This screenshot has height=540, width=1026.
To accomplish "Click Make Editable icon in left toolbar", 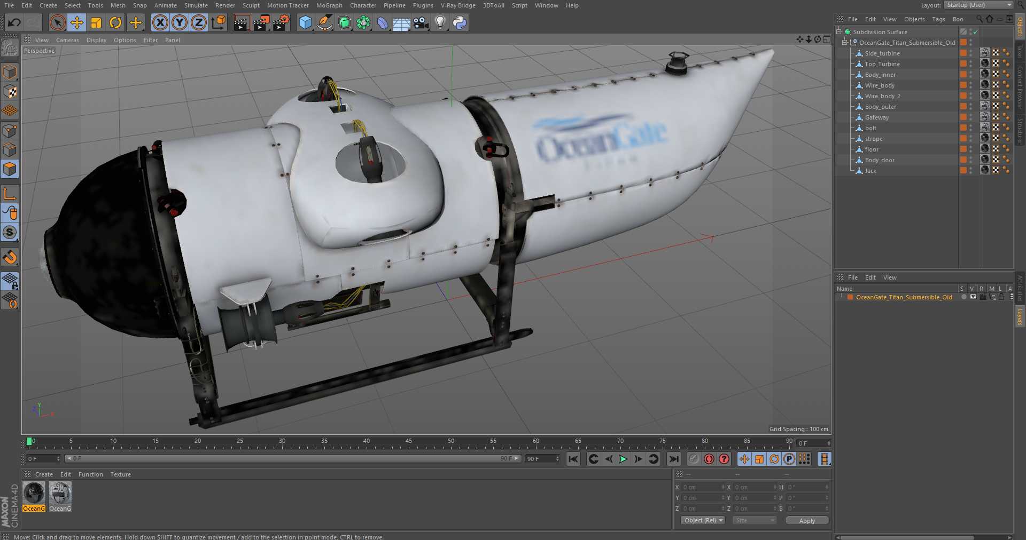I will [x=10, y=48].
